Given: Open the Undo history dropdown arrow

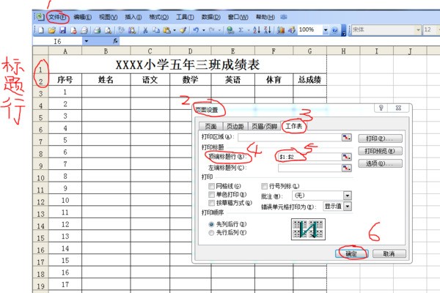Looking at the screenshot, I should coord(203,30).
